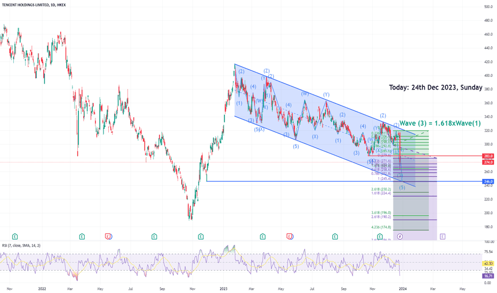Open the green earnings marker at November 2023
This screenshot has width=497, height=293.
[380, 237]
